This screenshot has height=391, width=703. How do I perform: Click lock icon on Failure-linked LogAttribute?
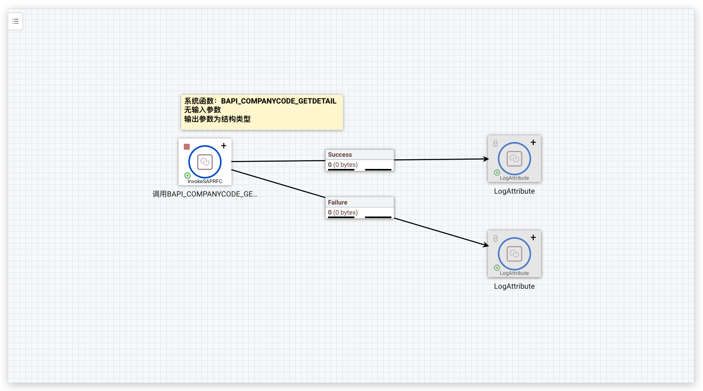point(495,238)
